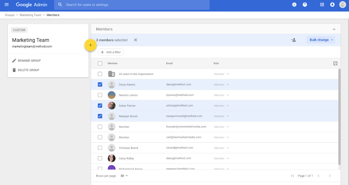This screenshot has width=349, height=185.
Task: Click Marketing Team breadcrumb
Action: [30, 15]
